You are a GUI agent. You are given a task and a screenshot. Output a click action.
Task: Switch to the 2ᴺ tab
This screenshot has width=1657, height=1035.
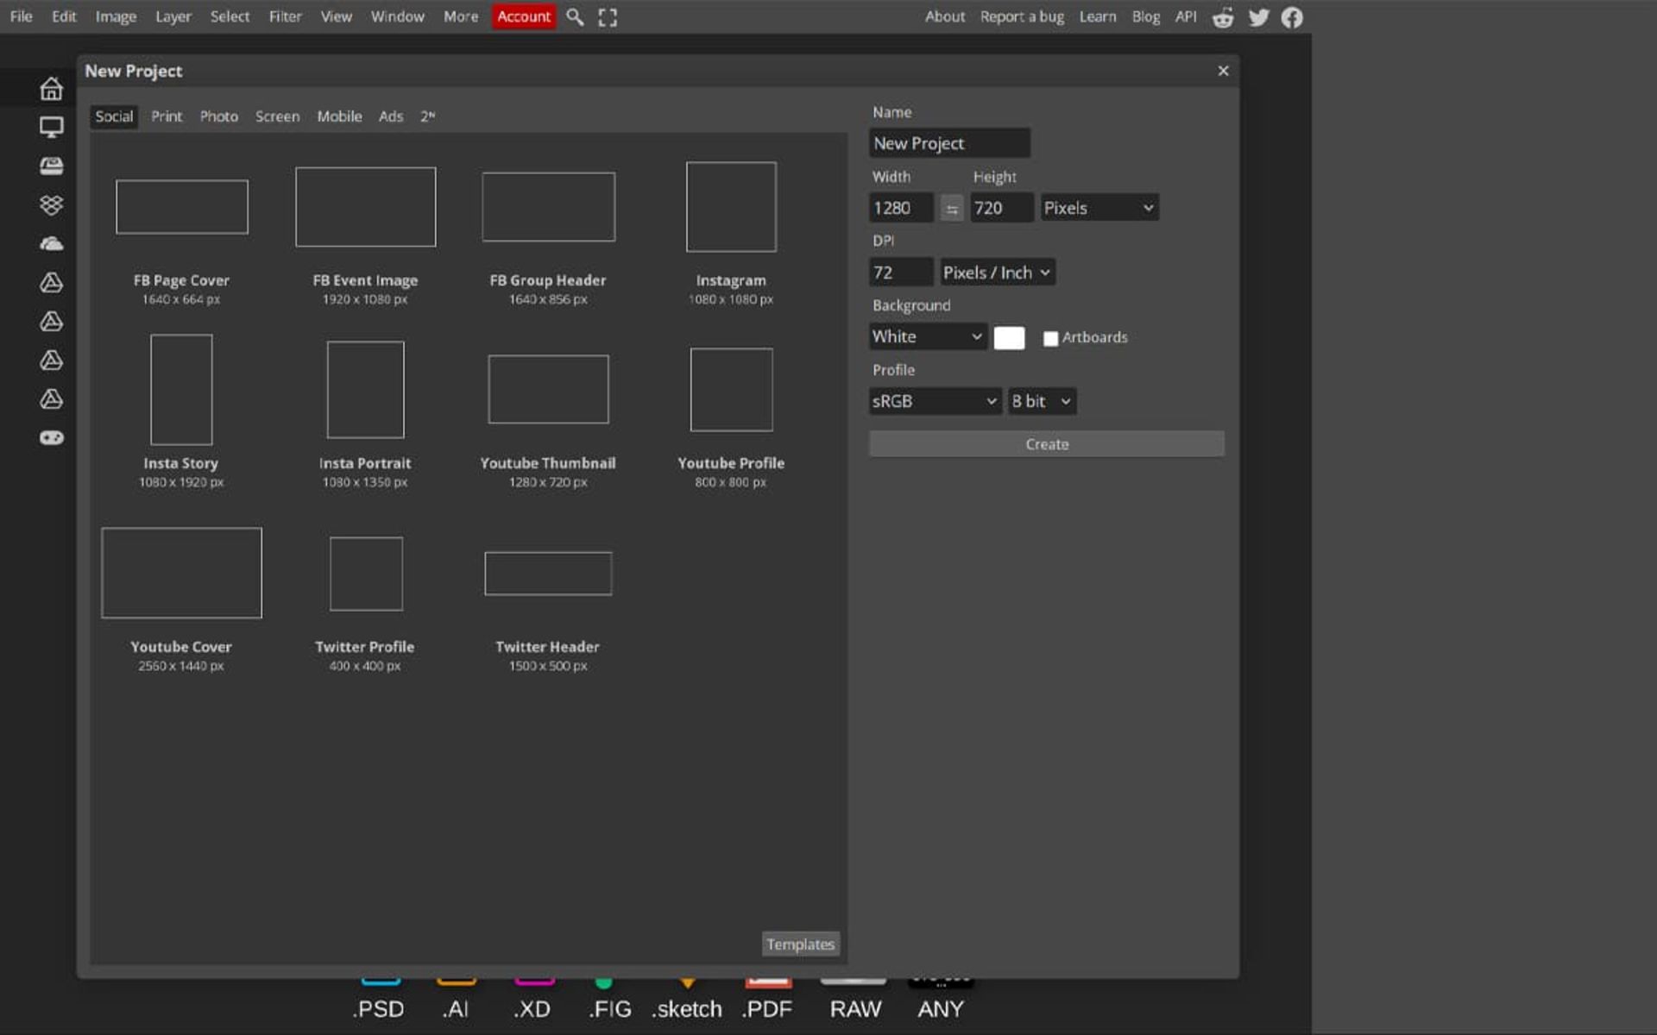point(427,116)
